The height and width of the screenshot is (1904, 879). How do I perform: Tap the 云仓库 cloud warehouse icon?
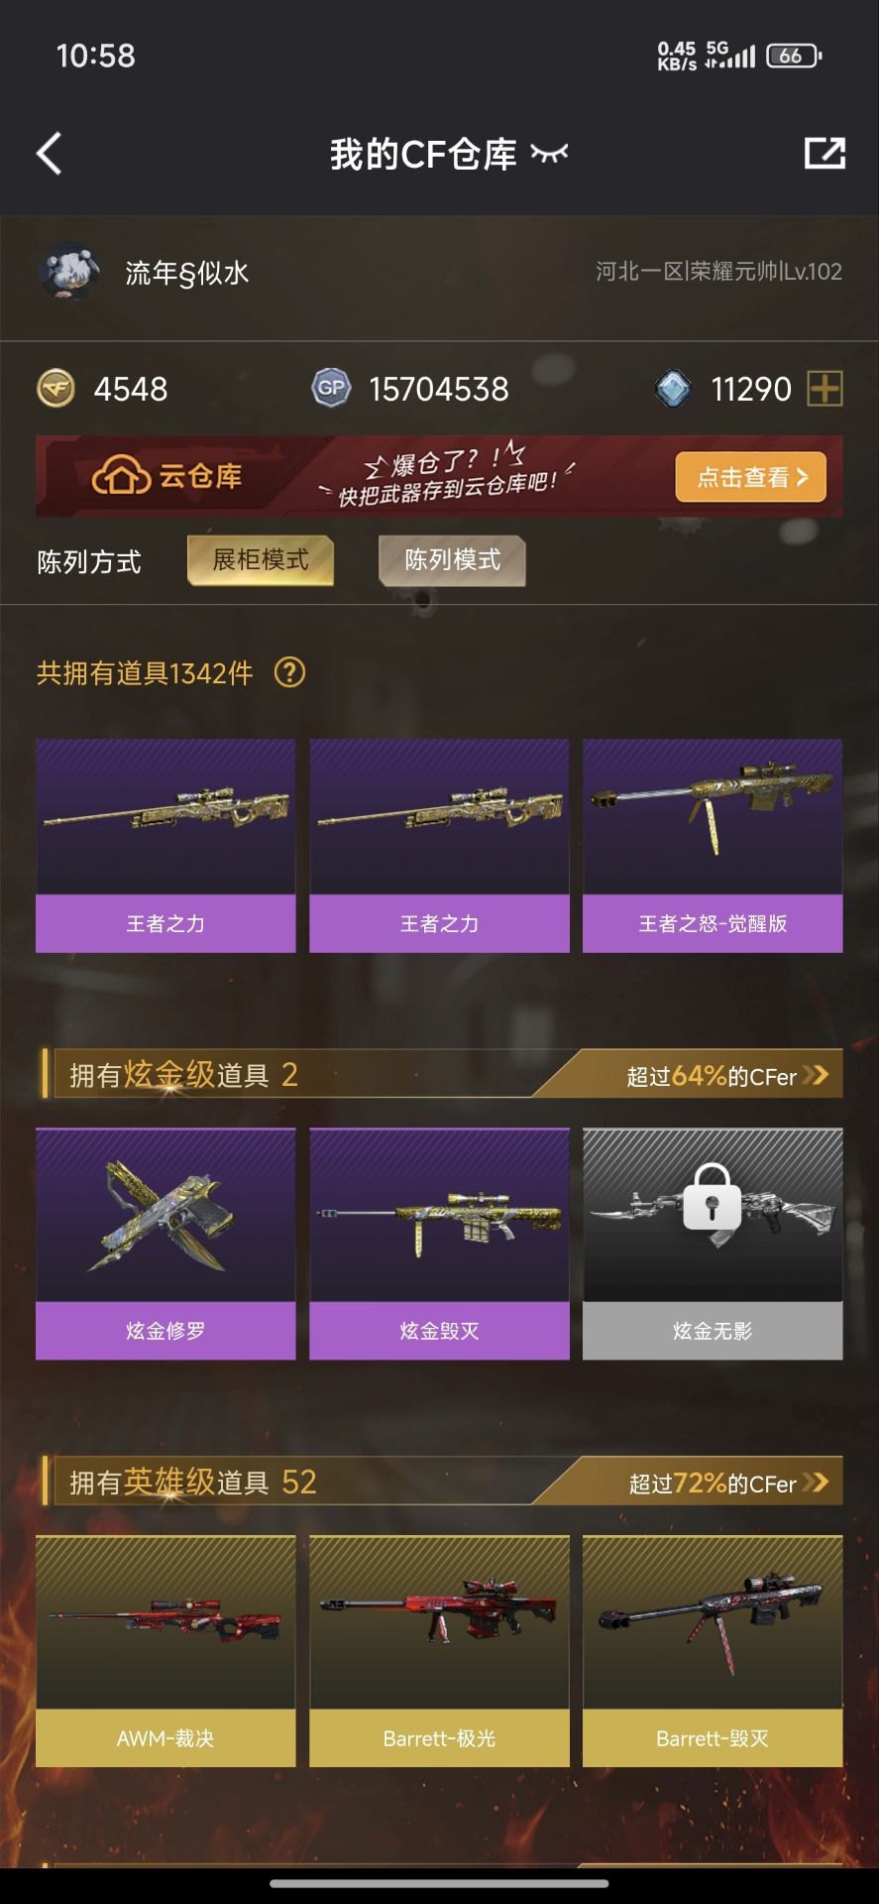point(116,477)
